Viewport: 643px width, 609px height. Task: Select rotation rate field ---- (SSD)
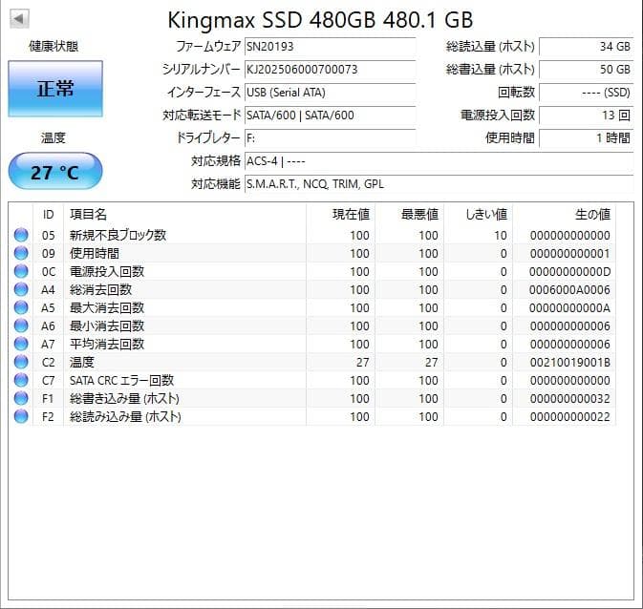pos(587,93)
